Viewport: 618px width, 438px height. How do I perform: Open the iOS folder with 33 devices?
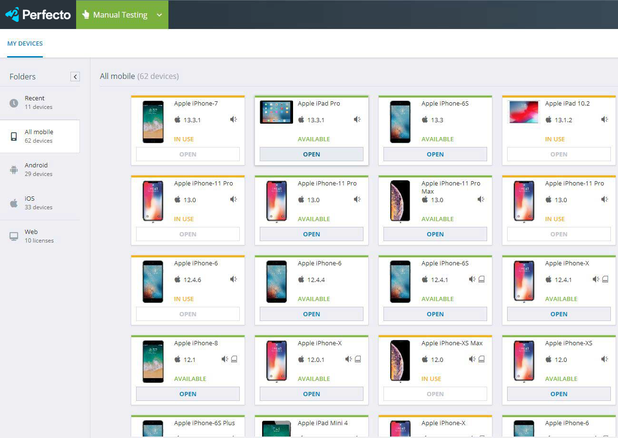coord(40,203)
